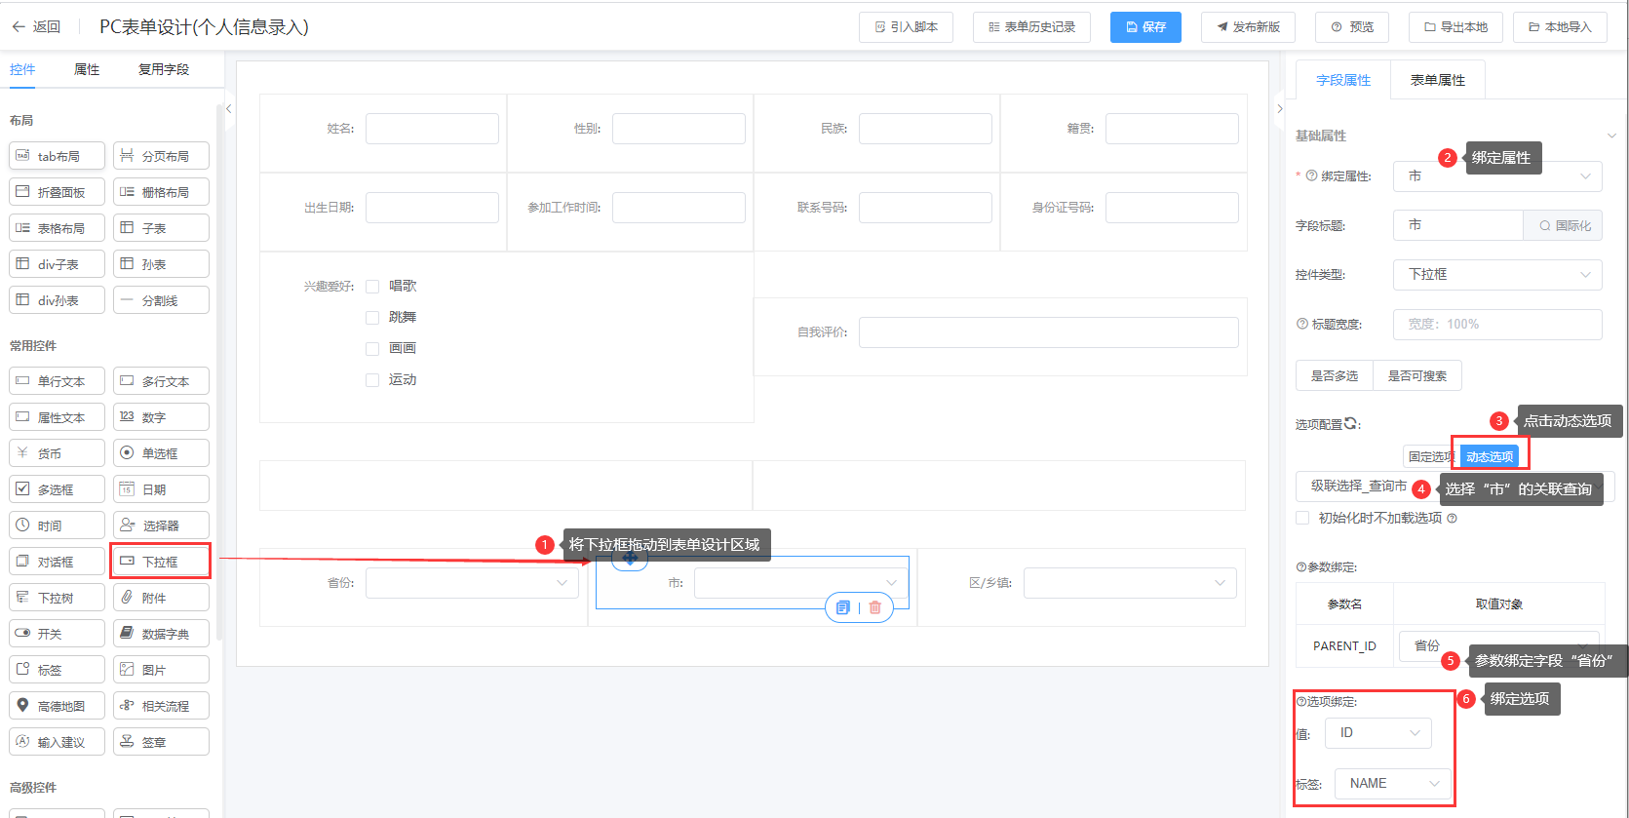Open the 省份 dropdown in form
The height and width of the screenshot is (818, 1629).
(x=472, y=583)
